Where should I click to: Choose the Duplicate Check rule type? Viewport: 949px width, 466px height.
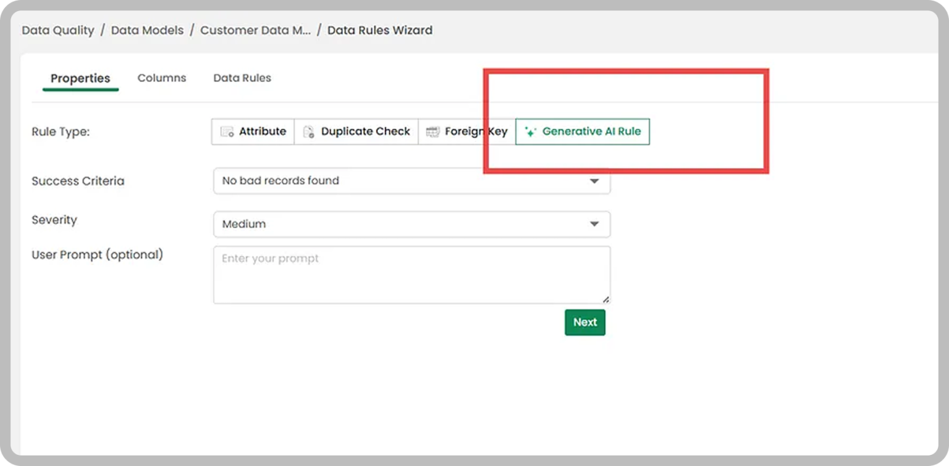tap(356, 131)
